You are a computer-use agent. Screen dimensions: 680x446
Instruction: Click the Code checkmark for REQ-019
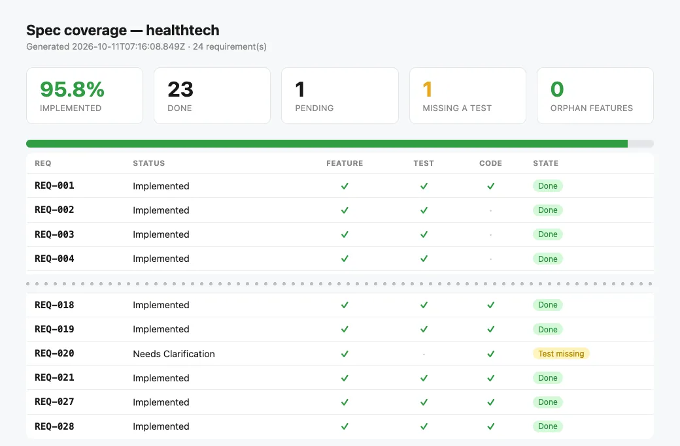(x=490, y=330)
